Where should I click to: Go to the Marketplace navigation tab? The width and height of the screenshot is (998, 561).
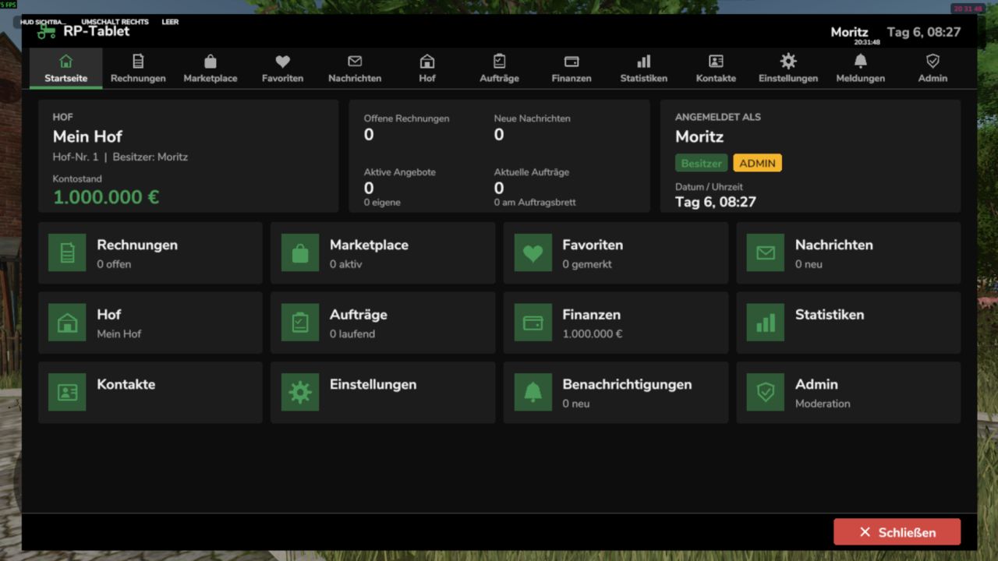211,68
